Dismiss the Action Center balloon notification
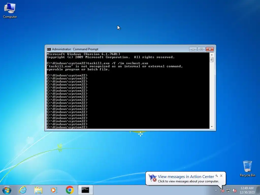260x195 pixels. click(x=221, y=176)
